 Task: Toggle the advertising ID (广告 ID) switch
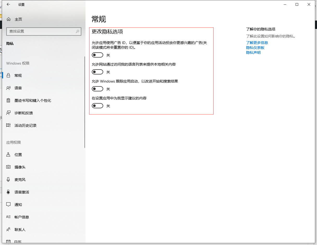pyautogui.click(x=97, y=55)
